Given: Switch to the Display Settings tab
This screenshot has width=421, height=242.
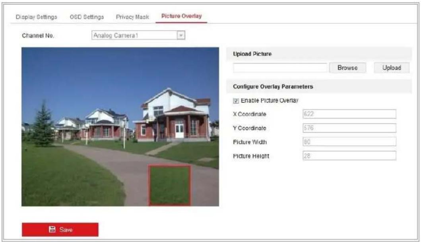Looking at the screenshot, I should click(x=36, y=17).
